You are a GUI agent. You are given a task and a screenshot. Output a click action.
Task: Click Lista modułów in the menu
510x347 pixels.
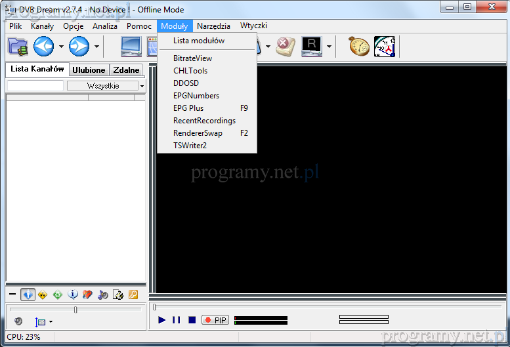[x=199, y=41]
